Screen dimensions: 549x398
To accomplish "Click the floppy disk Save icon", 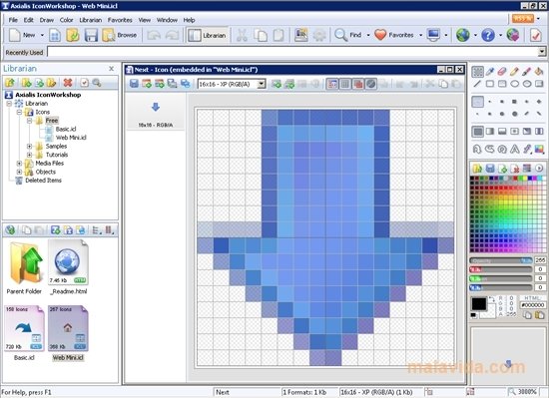I will click(91, 35).
